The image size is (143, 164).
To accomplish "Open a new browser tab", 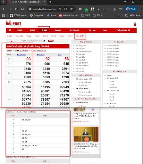I will click(50, 2).
